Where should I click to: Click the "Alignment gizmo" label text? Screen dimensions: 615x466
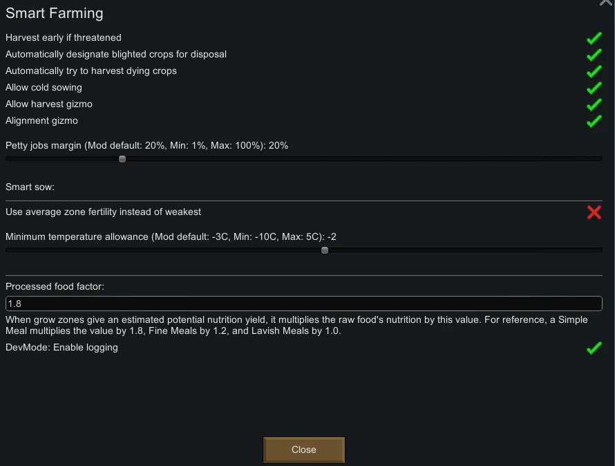[x=41, y=120]
